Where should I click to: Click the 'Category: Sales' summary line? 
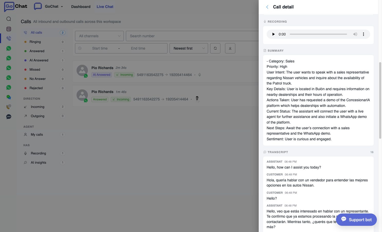click(281, 61)
